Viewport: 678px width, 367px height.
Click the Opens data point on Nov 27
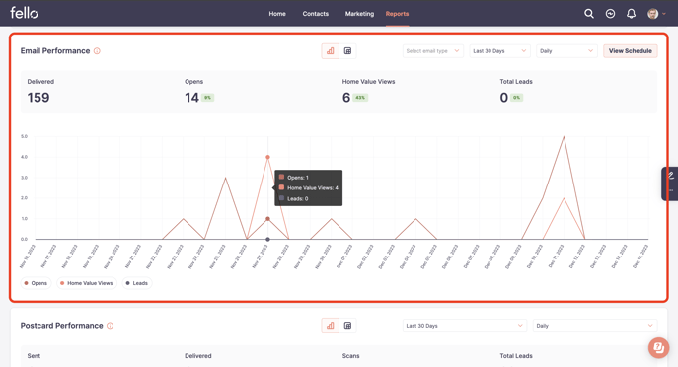pyautogui.click(x=267, y=219)
